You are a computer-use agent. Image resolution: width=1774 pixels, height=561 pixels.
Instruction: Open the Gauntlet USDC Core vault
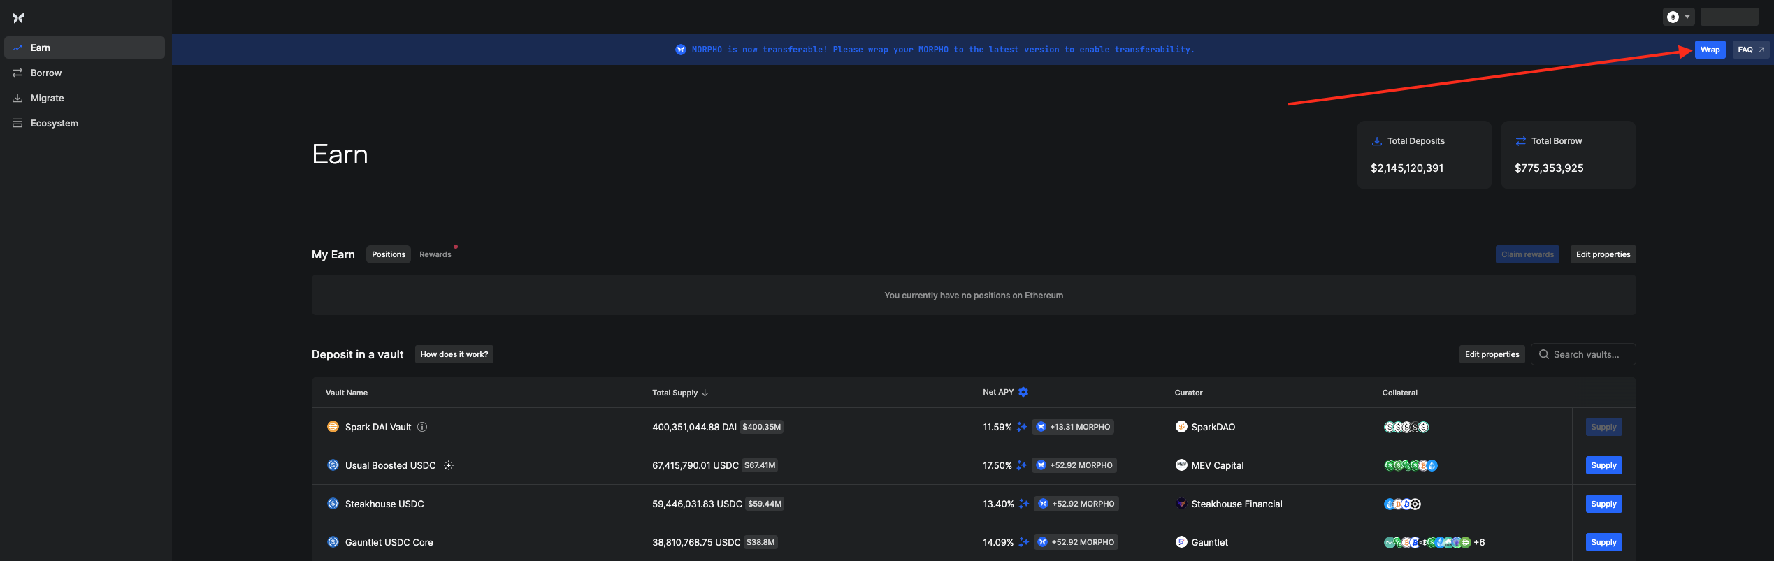click(x=974, y=542)
